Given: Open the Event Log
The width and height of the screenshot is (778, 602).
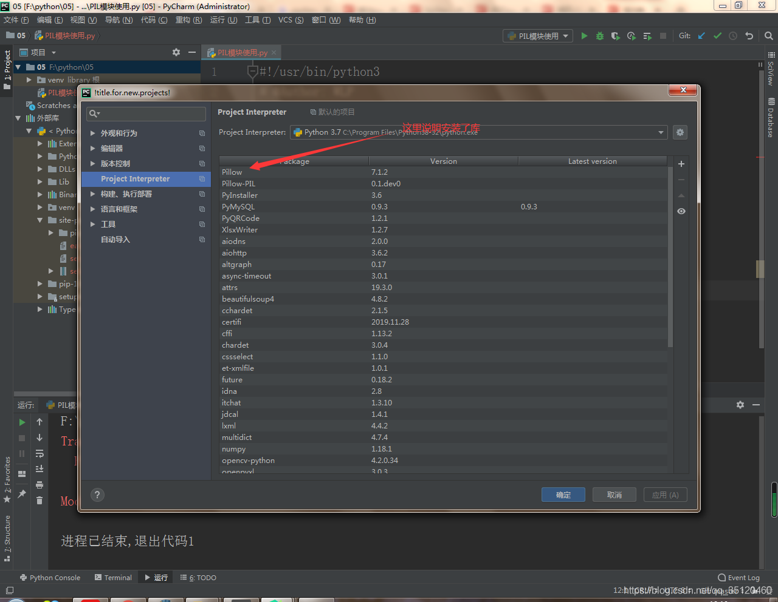Looking at the screenshot, I should 738,578.
